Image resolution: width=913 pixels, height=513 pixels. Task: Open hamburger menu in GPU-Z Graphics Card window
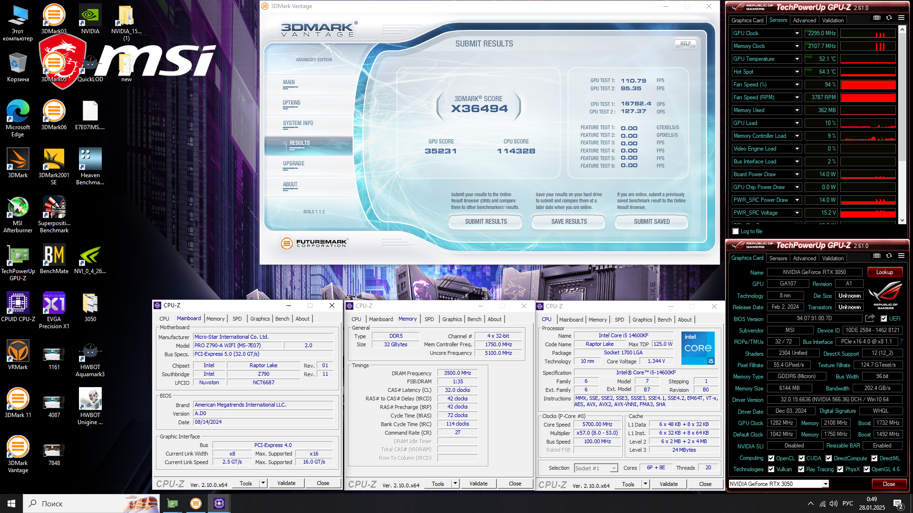pyautogui.click(x=901, y=256)
